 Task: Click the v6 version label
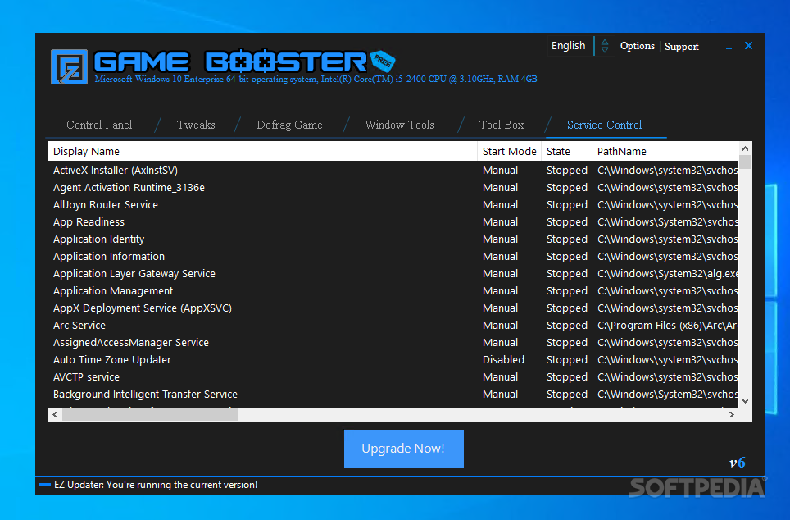pos(737,463)
